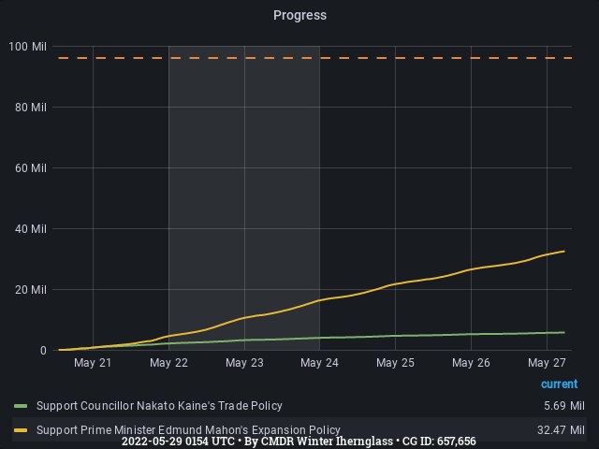The height and width of the screenshot is (449, 599).
Task: Click the end of green series line
Action: pos(563,333)
